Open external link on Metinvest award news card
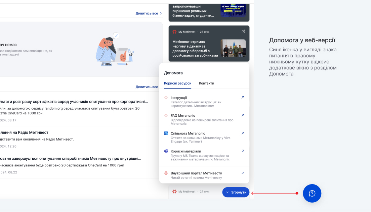This screenshot has width=371, height=212. coord(243,32)
